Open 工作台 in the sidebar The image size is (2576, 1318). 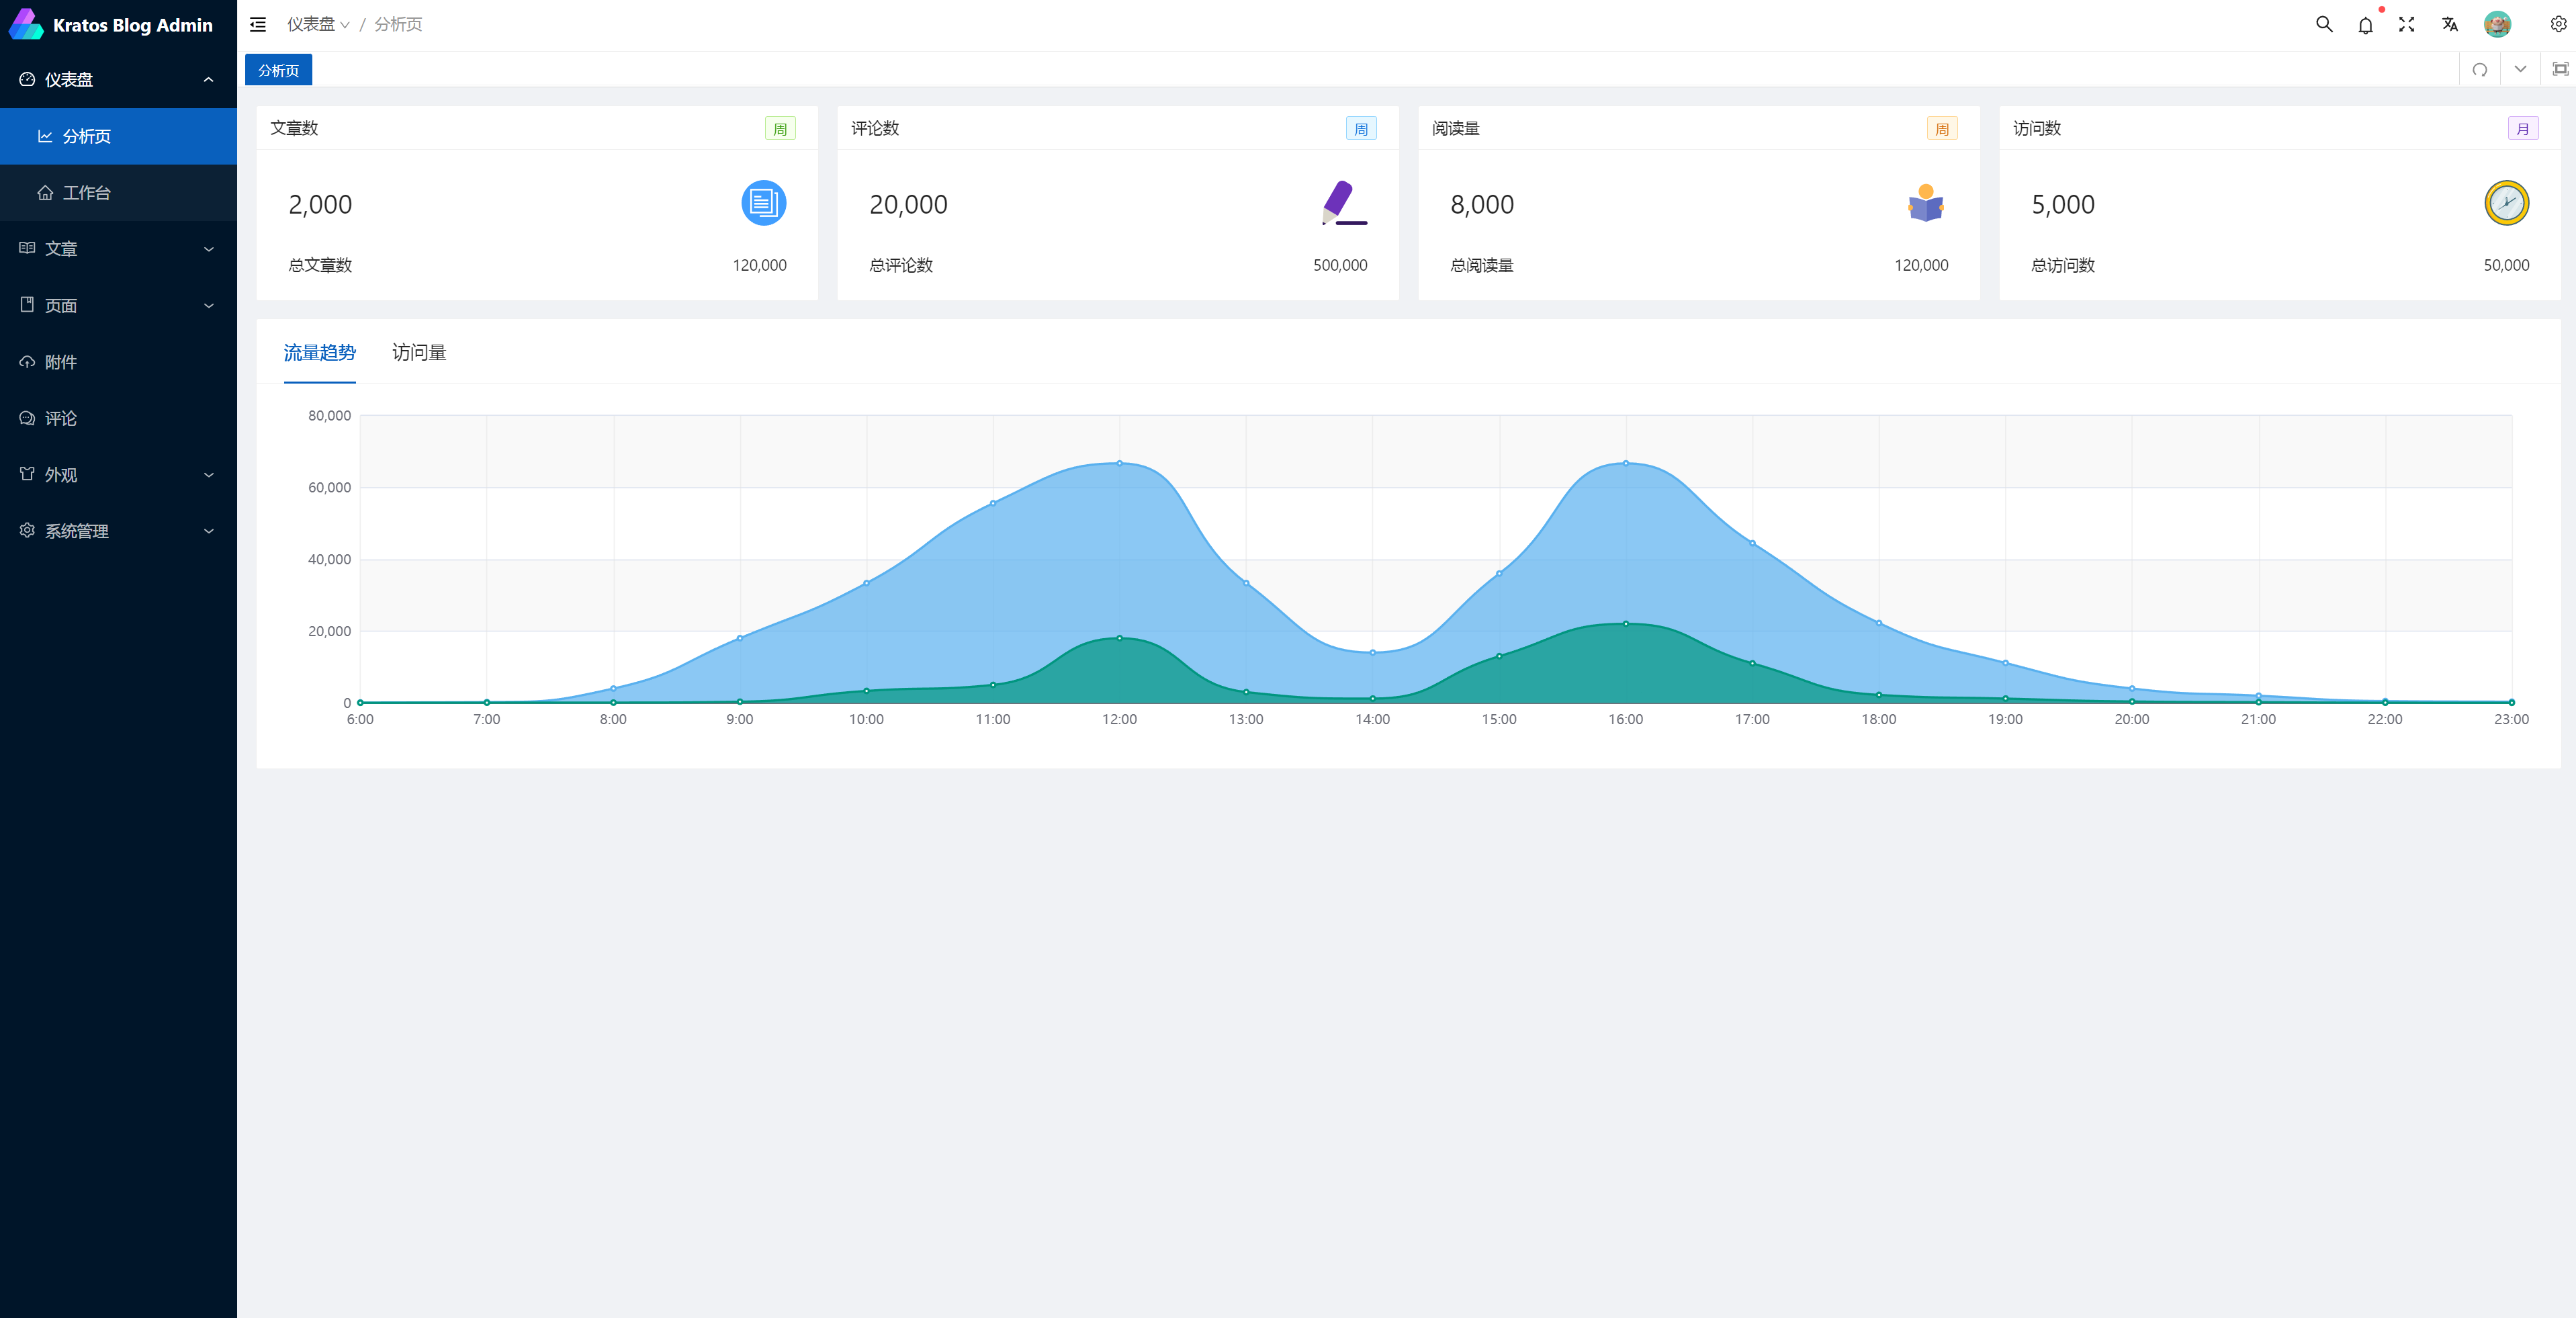87,193
